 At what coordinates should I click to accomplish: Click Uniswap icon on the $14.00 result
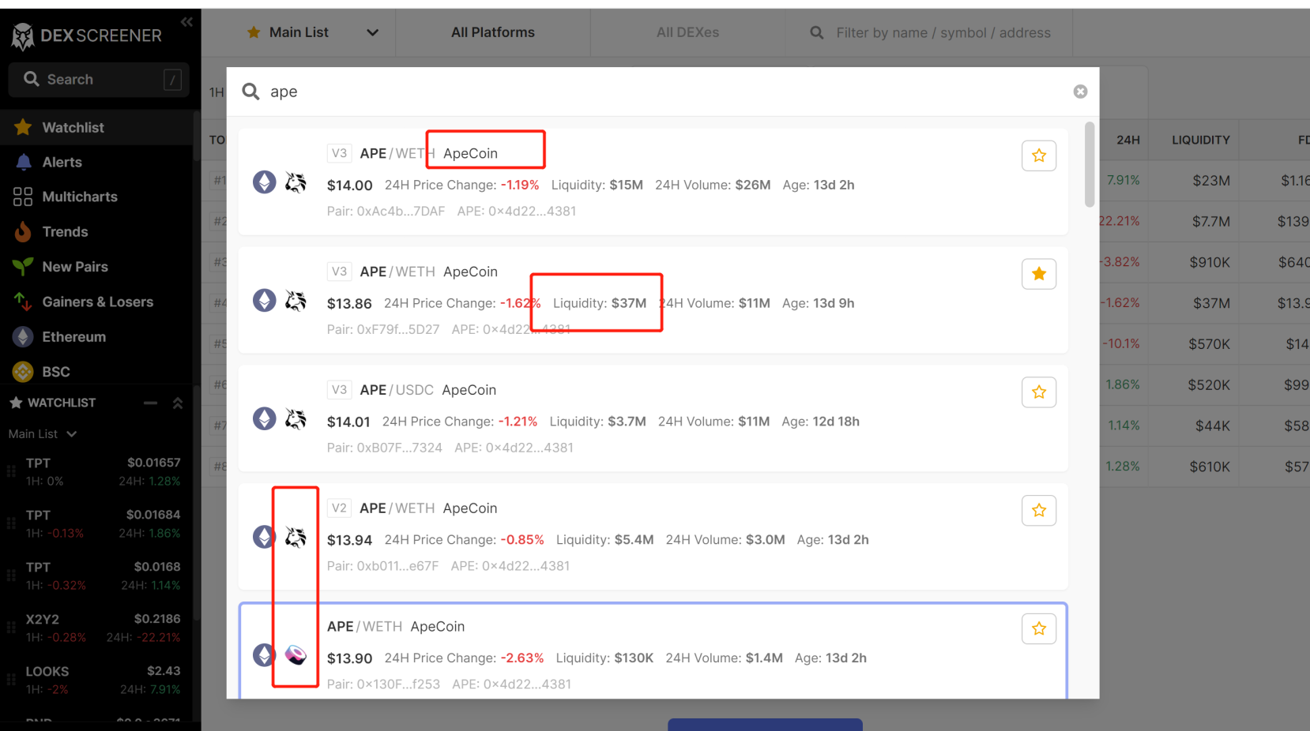click(x=296, y=182)
